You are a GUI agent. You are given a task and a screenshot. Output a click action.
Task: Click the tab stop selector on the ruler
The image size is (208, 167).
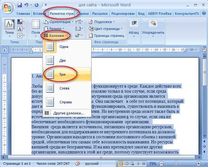pos(5,50)
